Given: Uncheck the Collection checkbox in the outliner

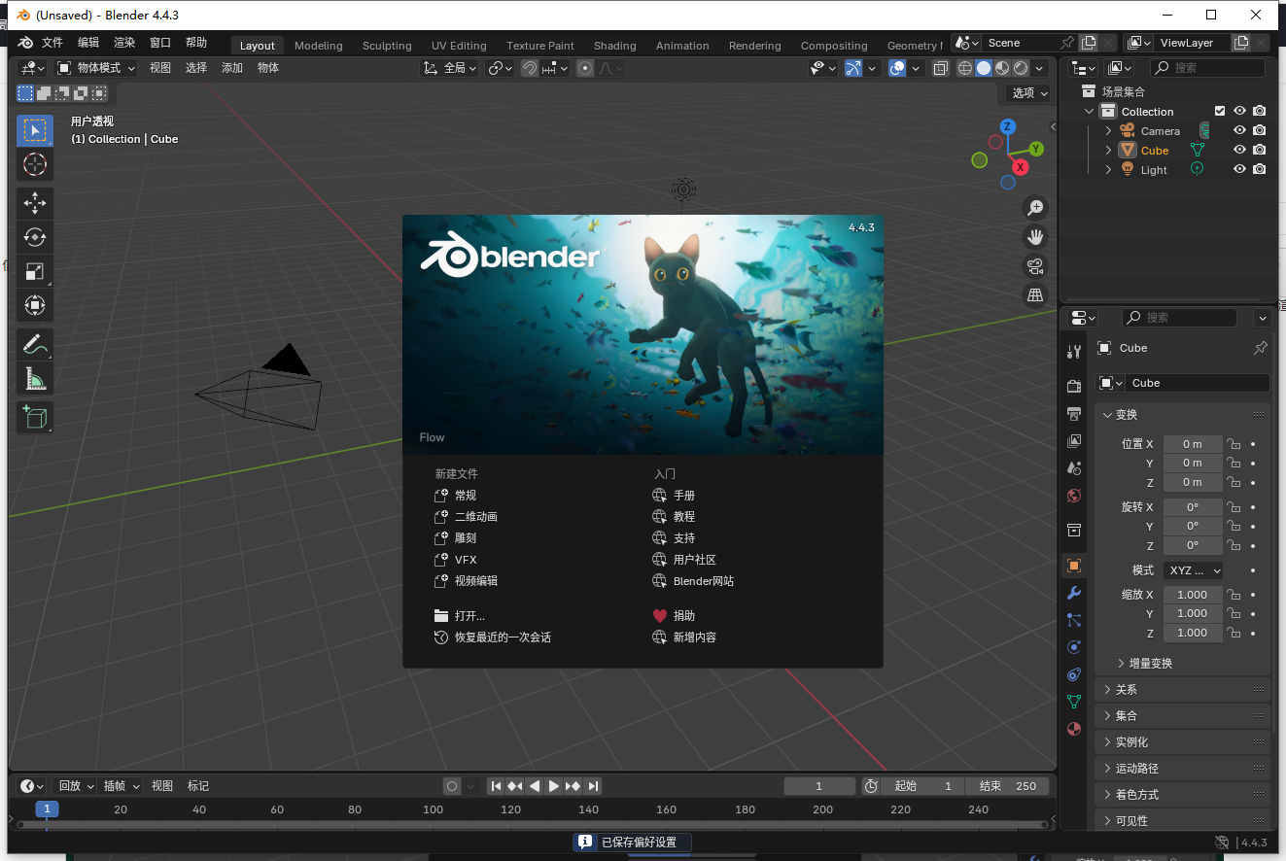Looking at the screenshot, I should coord(1219,110).
